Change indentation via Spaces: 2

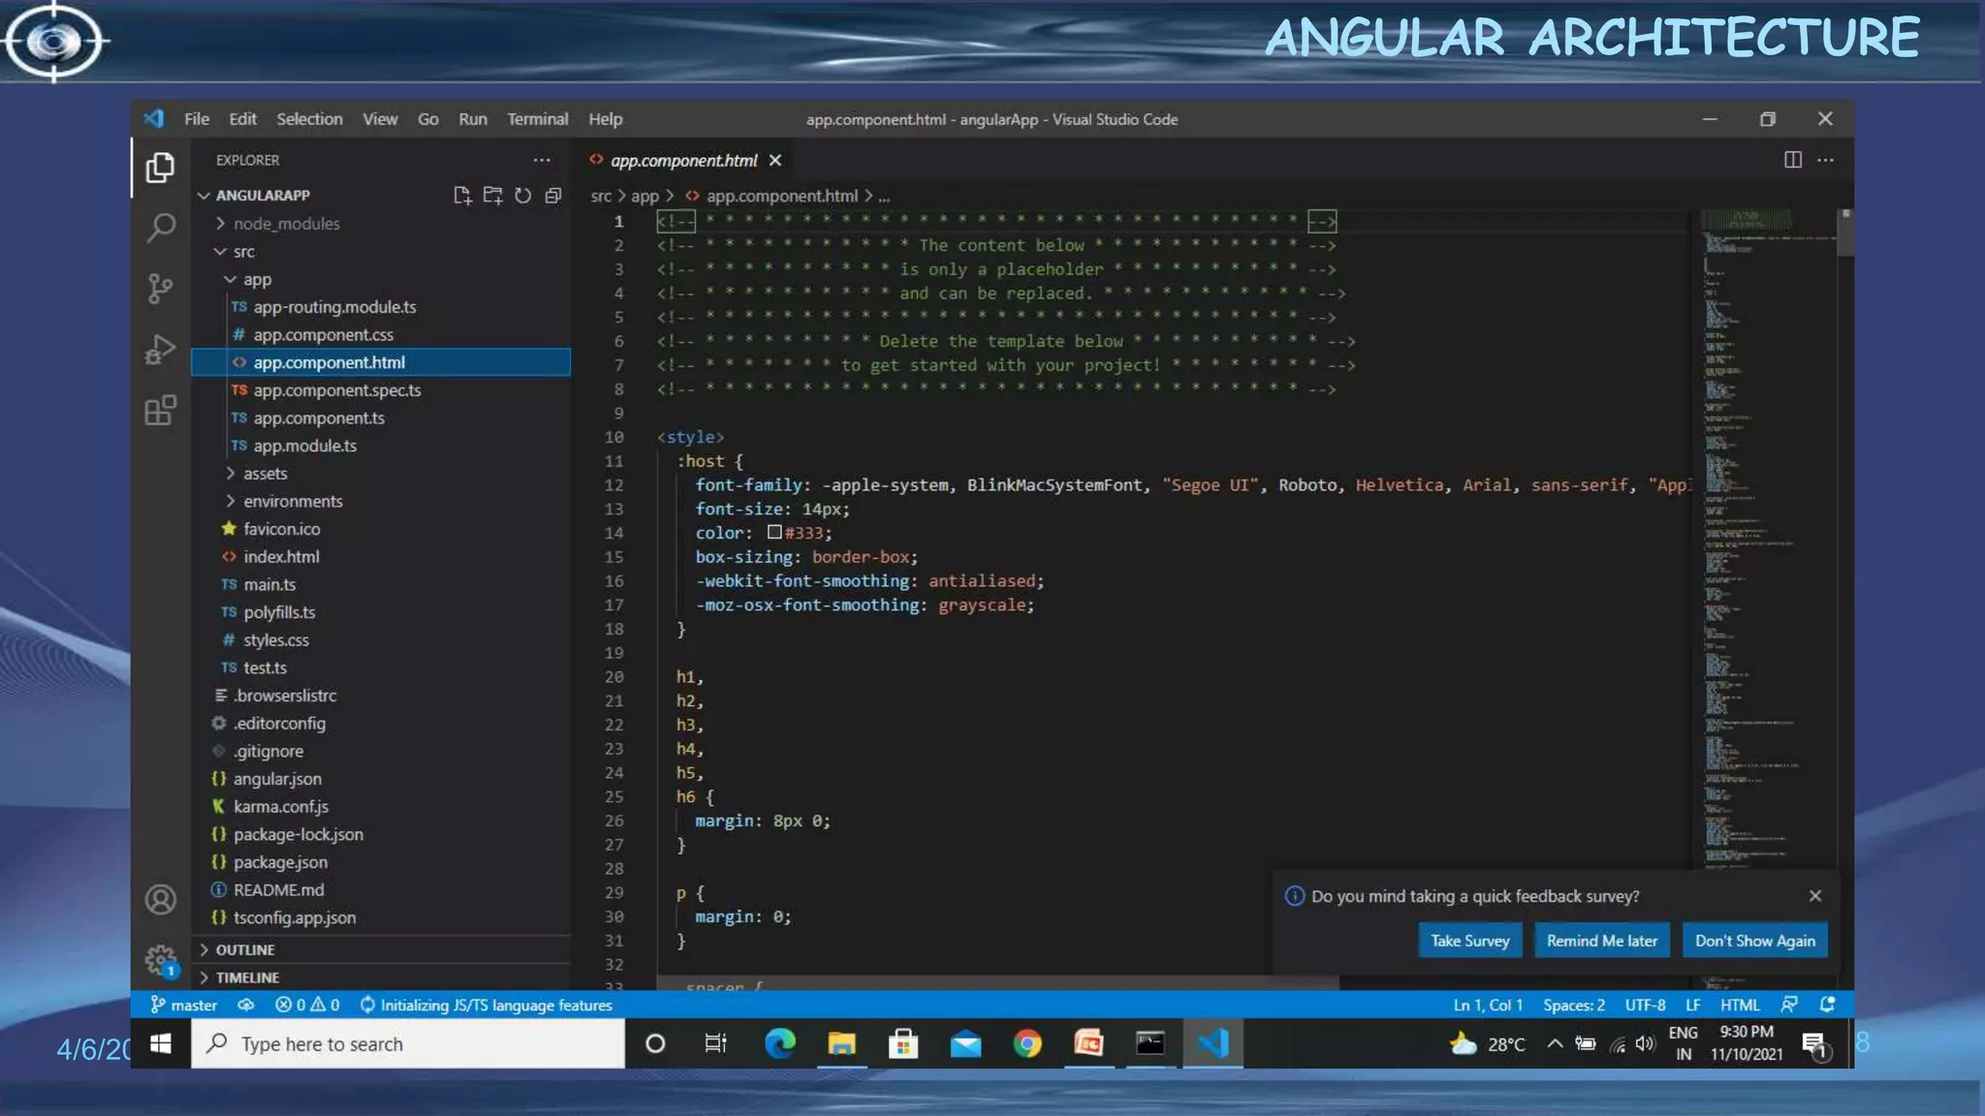1573,1006
